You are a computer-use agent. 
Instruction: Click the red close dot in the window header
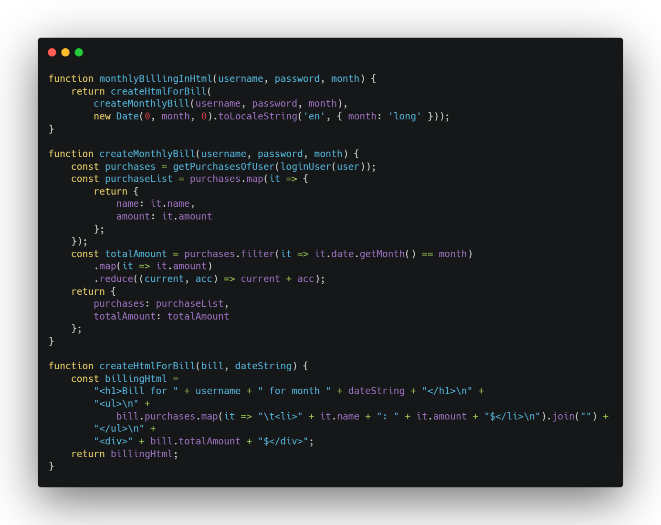click(x=52, y=53)
